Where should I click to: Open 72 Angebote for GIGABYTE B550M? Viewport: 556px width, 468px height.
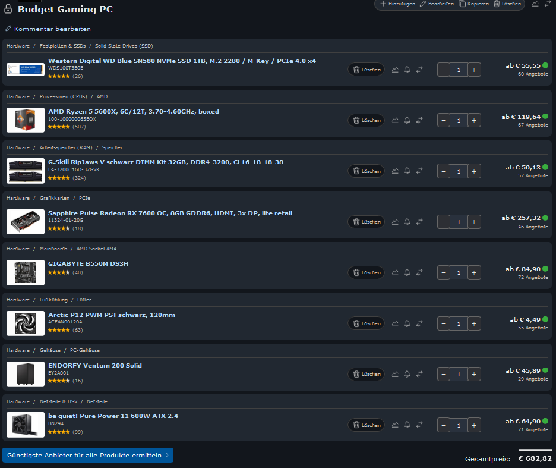(x=533, y=277)
